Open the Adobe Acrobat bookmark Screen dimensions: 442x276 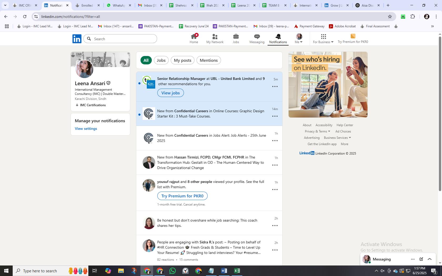coord(342,26)
